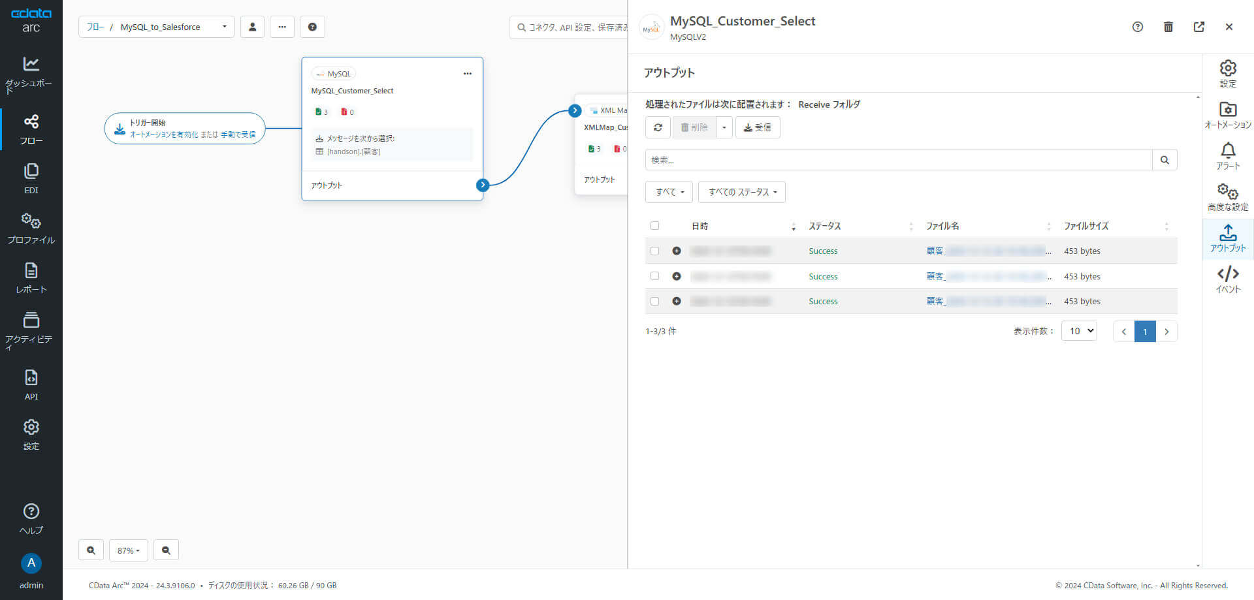The image size is (1254, 600).
Task: Expand the first output row details
Action: 676,251
